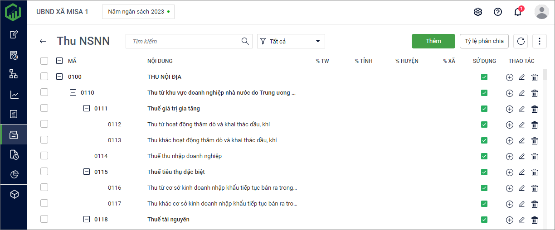Delete the 0112 row with trash icon
This screenshot has width=555, height=230.
click(x=535, y=125)
